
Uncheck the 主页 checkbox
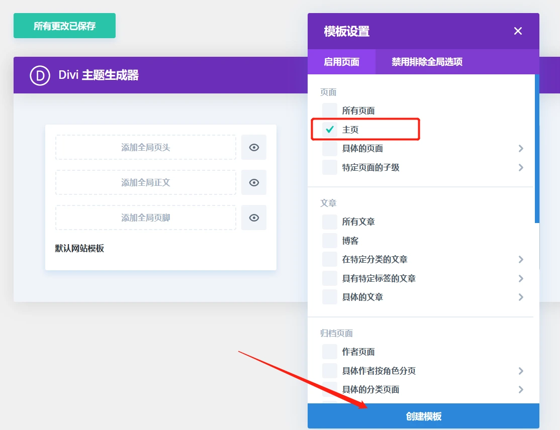point(330,130)
